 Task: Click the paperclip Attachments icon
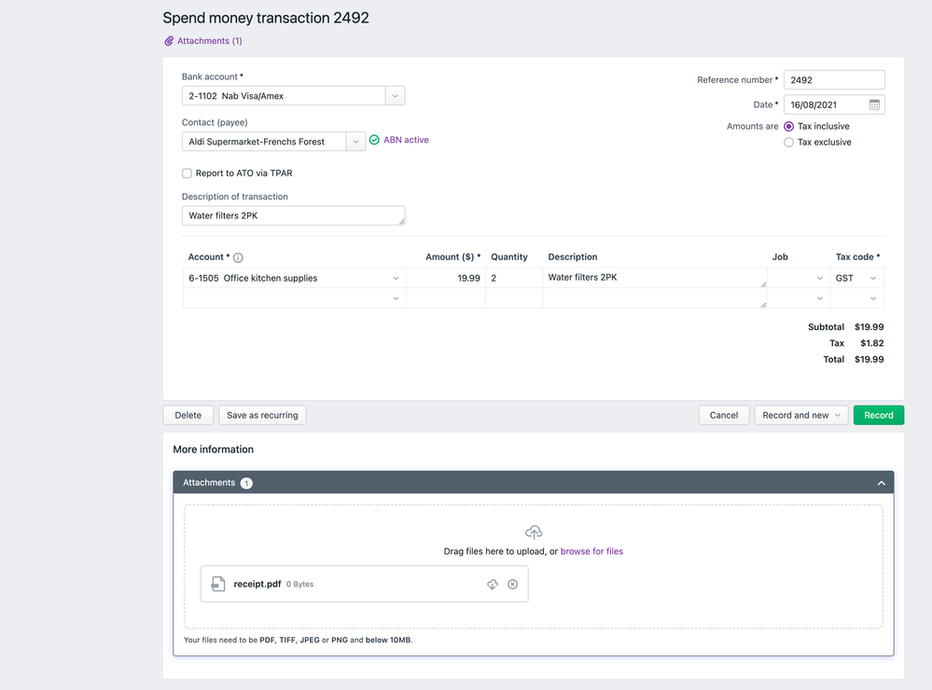(x=169, y=41)
